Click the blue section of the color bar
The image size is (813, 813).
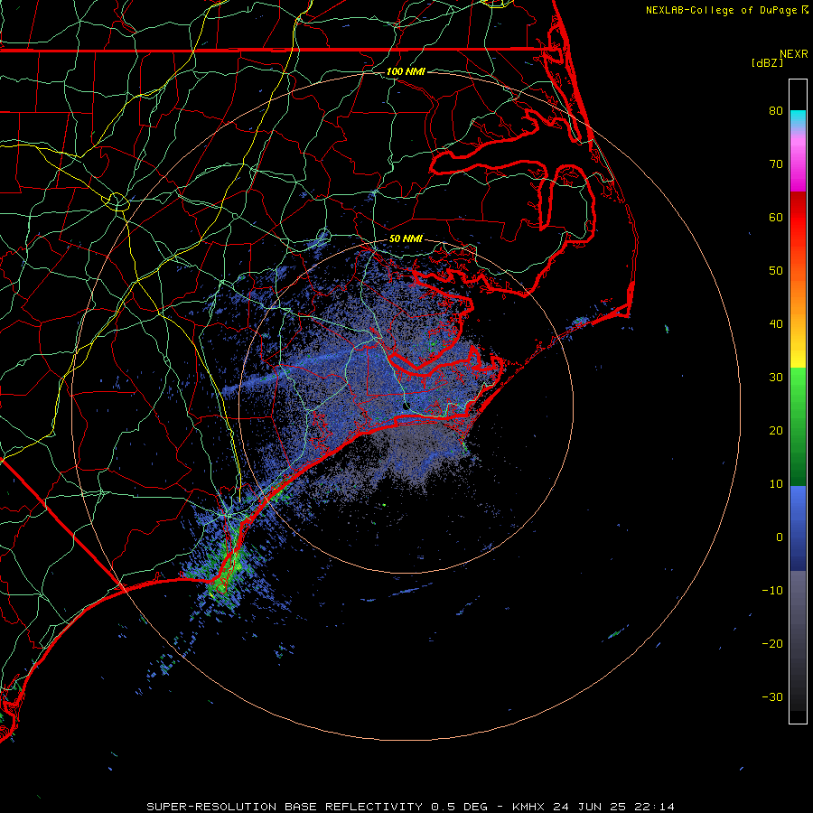798,528
